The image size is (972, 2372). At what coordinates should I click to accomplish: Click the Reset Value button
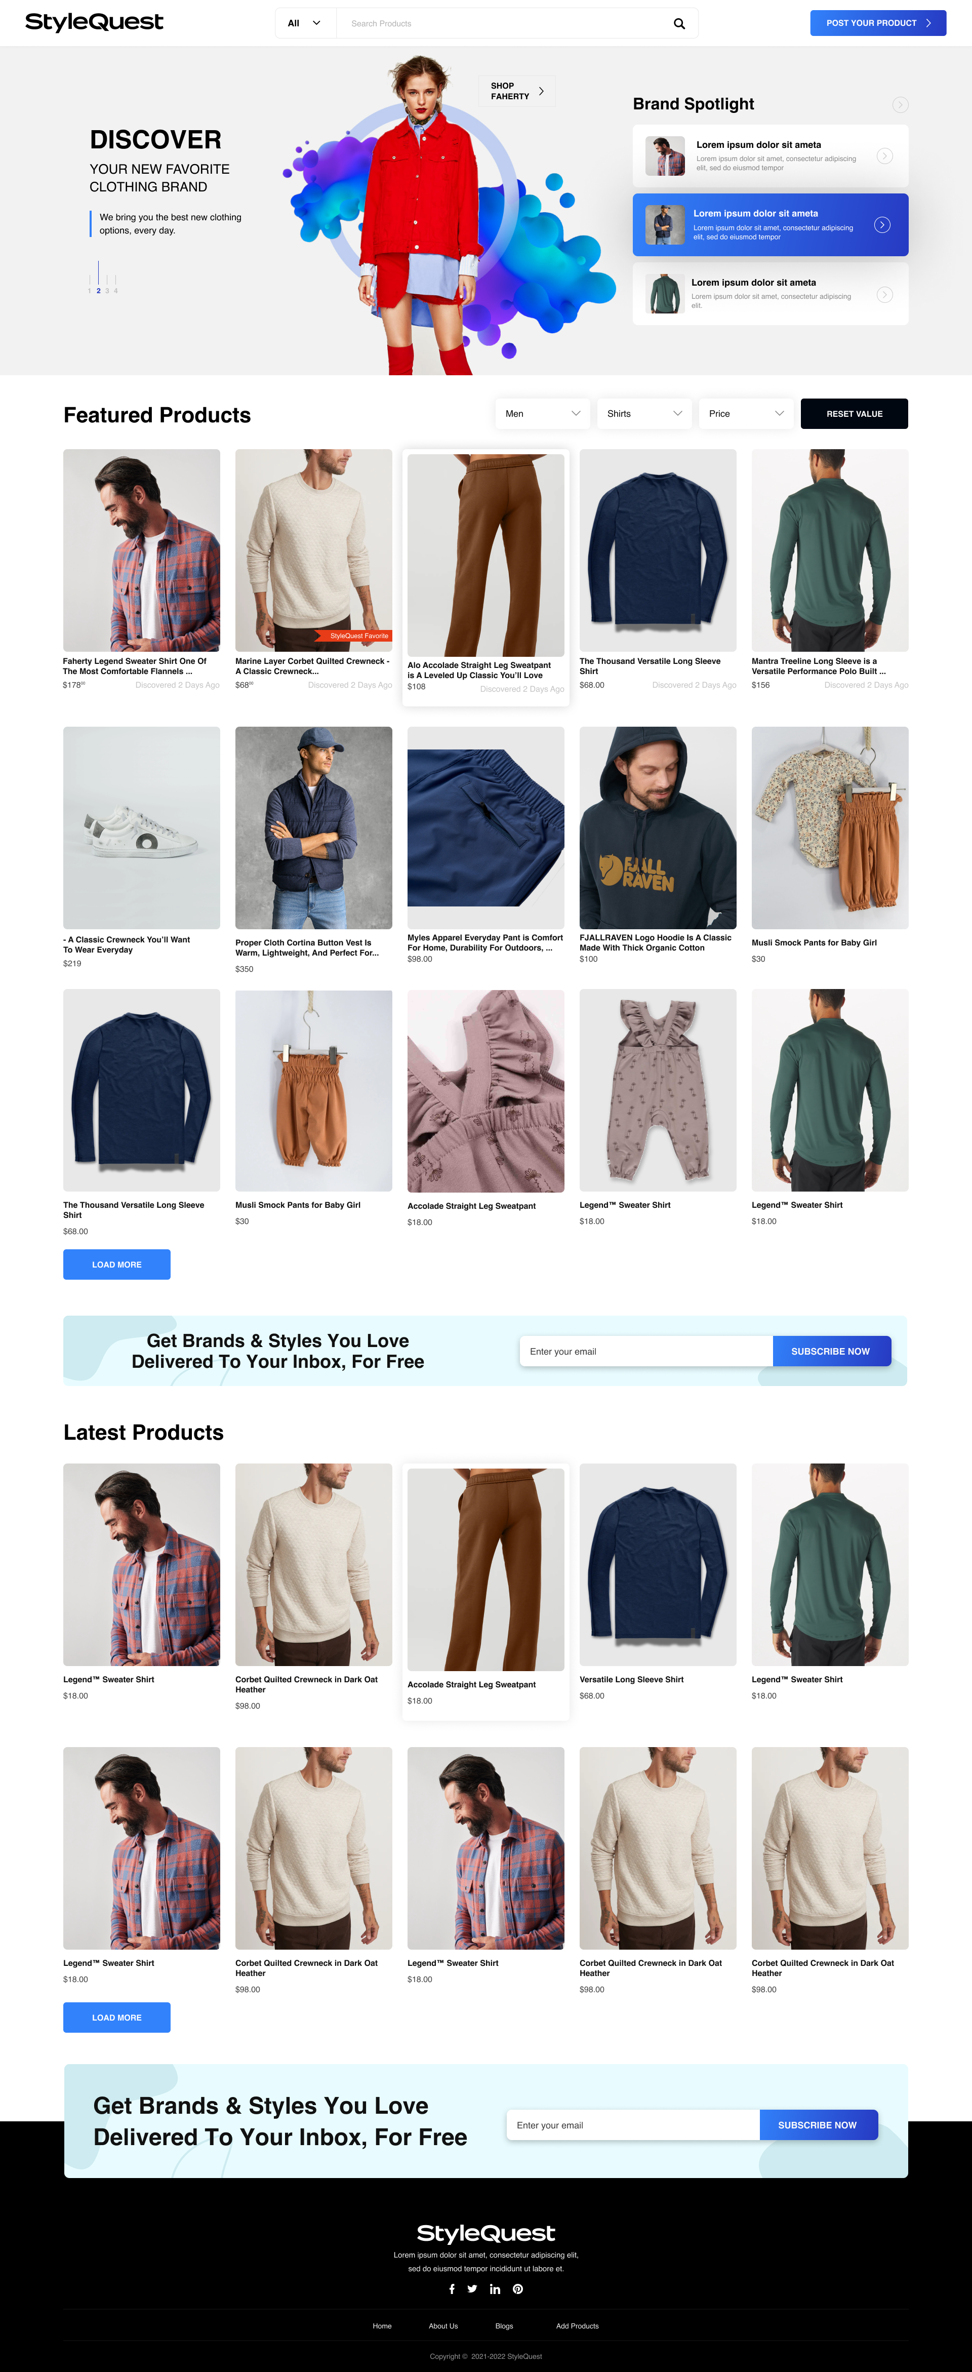[x=854, y=413]
